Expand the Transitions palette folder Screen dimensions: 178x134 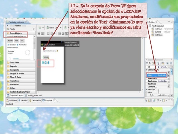21,81
